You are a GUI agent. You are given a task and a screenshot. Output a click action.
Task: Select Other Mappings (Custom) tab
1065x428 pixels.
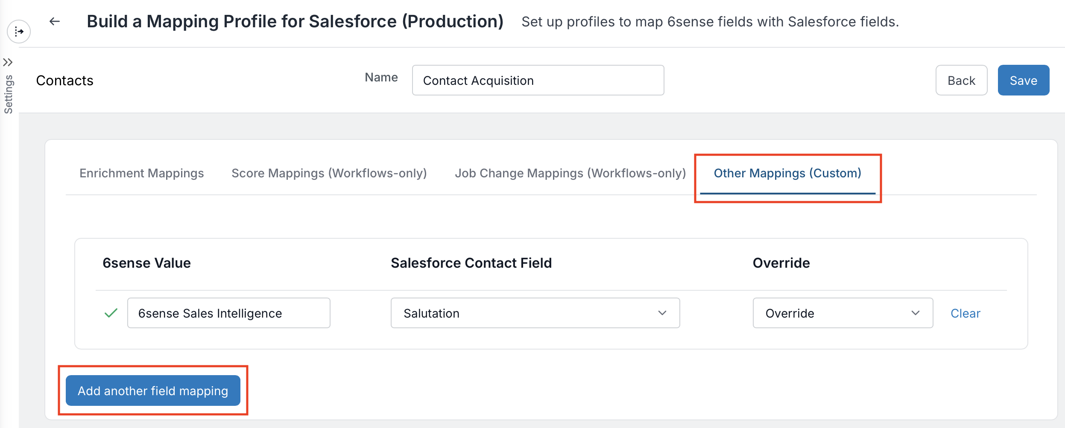pyautogui.click(x=787, y=173)
